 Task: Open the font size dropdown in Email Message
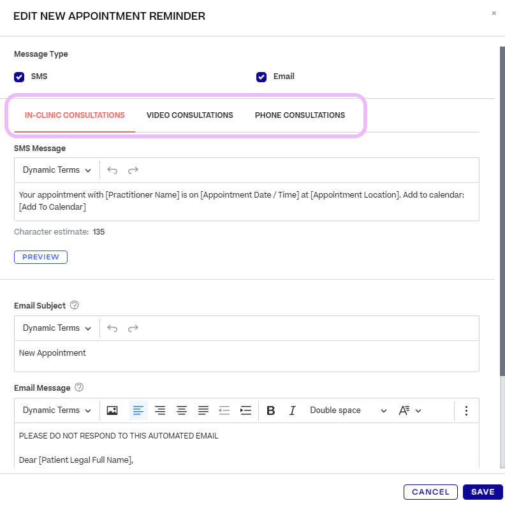click(x=409, y=410)
